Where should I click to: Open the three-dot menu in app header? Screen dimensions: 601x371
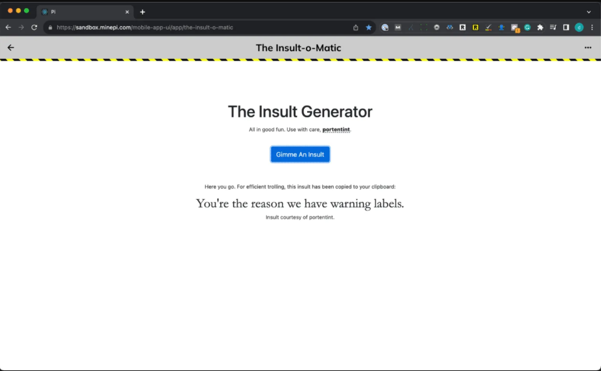click(587, 48)
